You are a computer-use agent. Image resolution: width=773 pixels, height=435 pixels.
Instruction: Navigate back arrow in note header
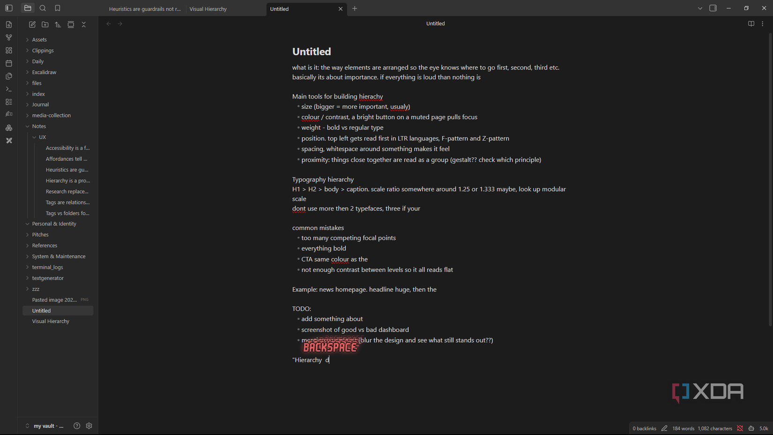109,23
